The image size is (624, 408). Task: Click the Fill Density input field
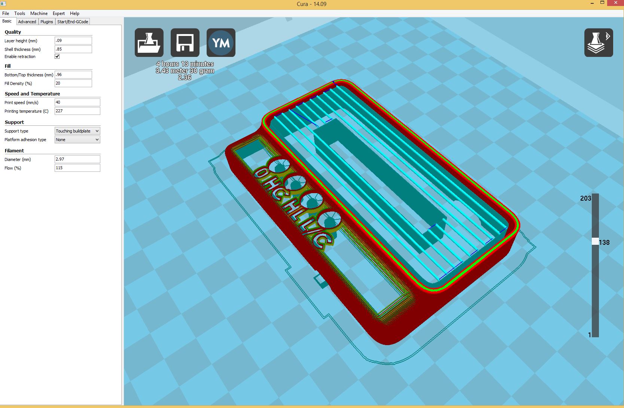73,83
